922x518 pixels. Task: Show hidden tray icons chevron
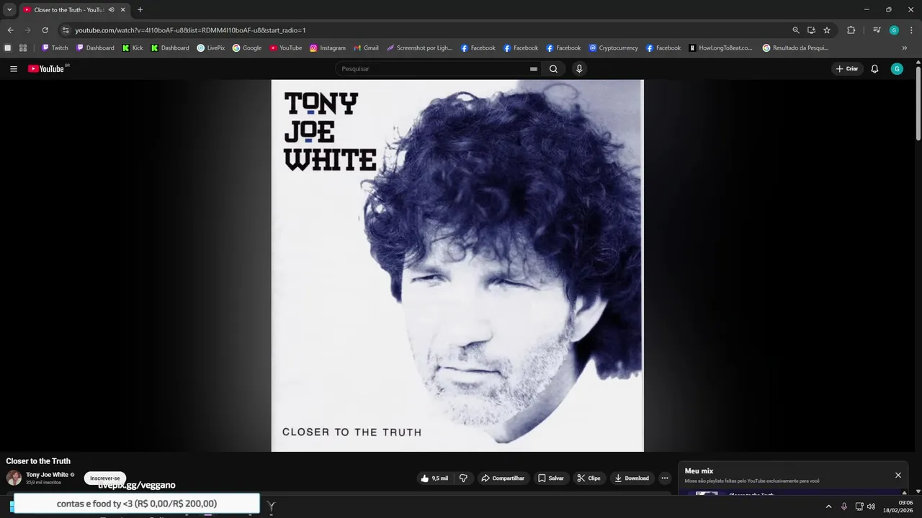click(828, 506)
